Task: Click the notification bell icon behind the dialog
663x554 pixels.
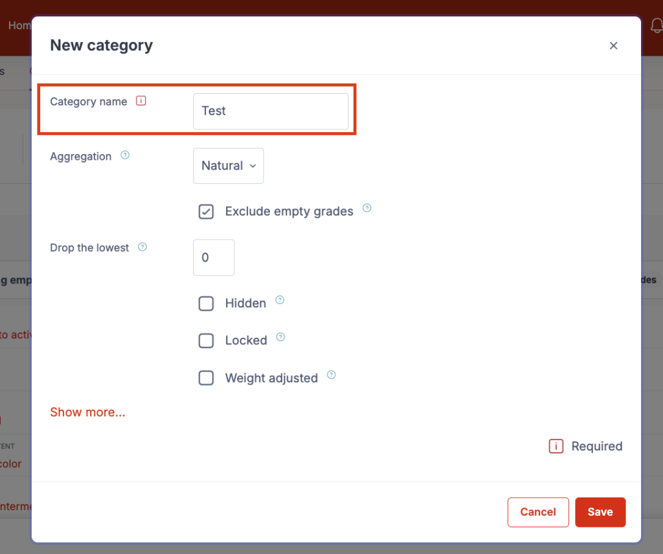Action: coord(657,26)
